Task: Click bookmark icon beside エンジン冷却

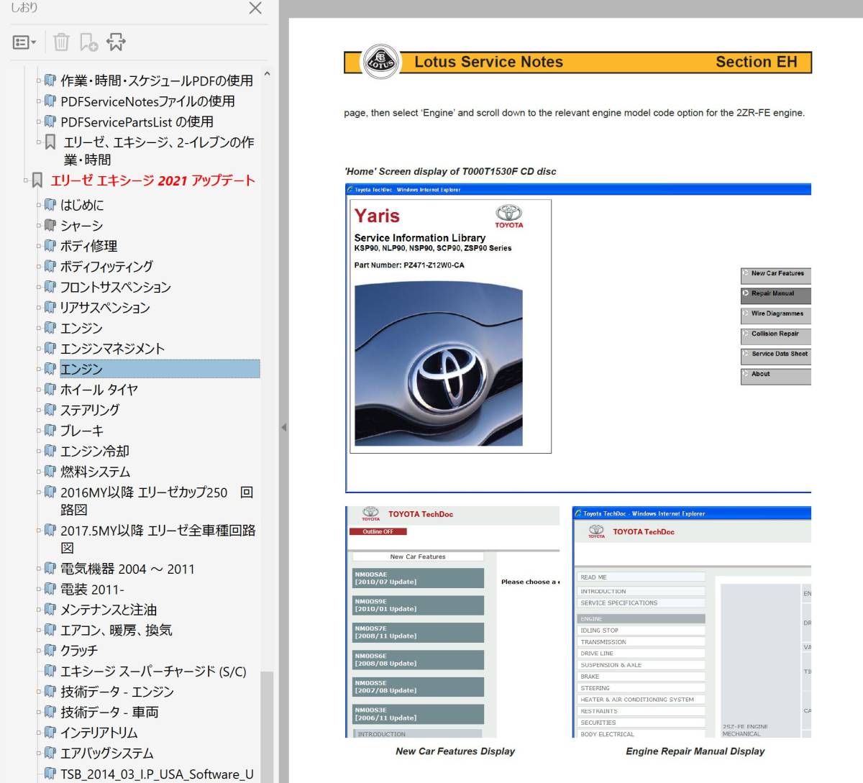Action: (50, 451)
